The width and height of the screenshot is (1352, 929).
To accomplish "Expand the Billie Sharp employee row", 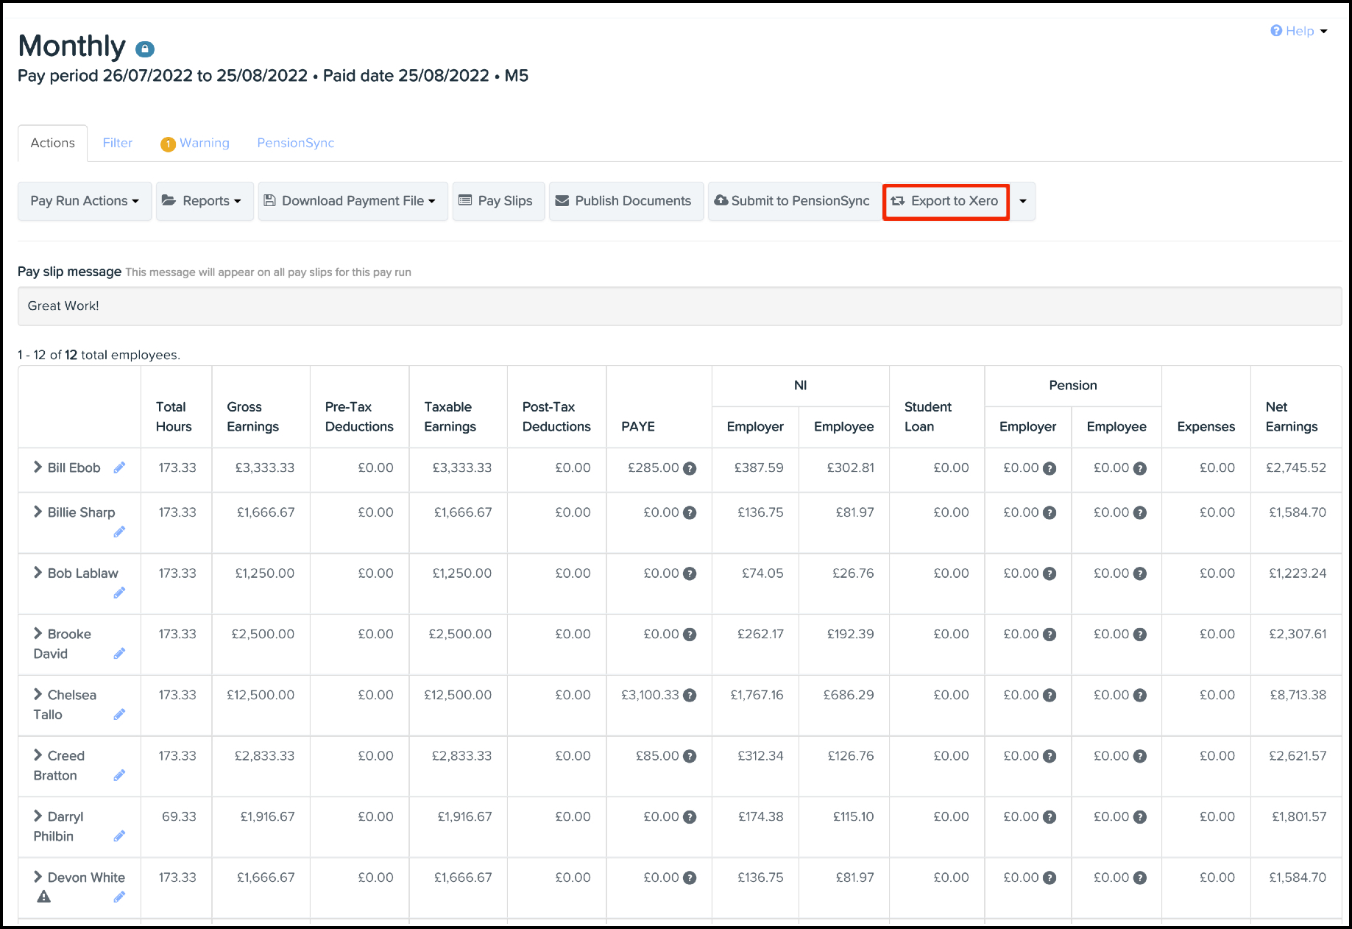I will point(38,512).
